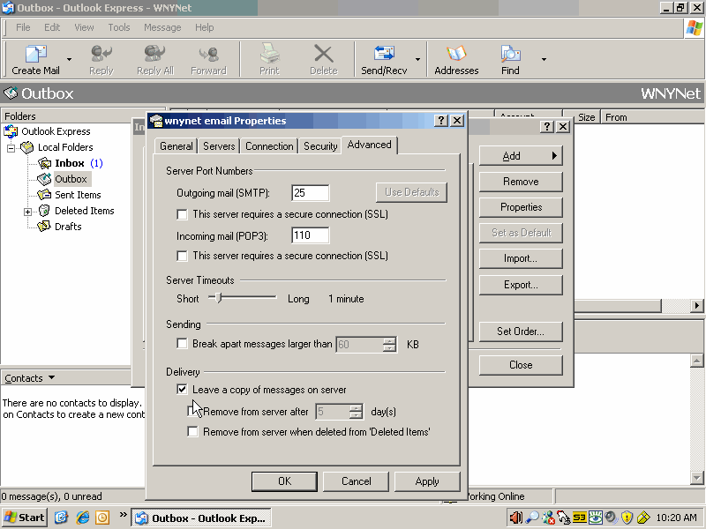
Task: Uncheck Leave a copy of messages on server
Action: (x=183, y=390)
